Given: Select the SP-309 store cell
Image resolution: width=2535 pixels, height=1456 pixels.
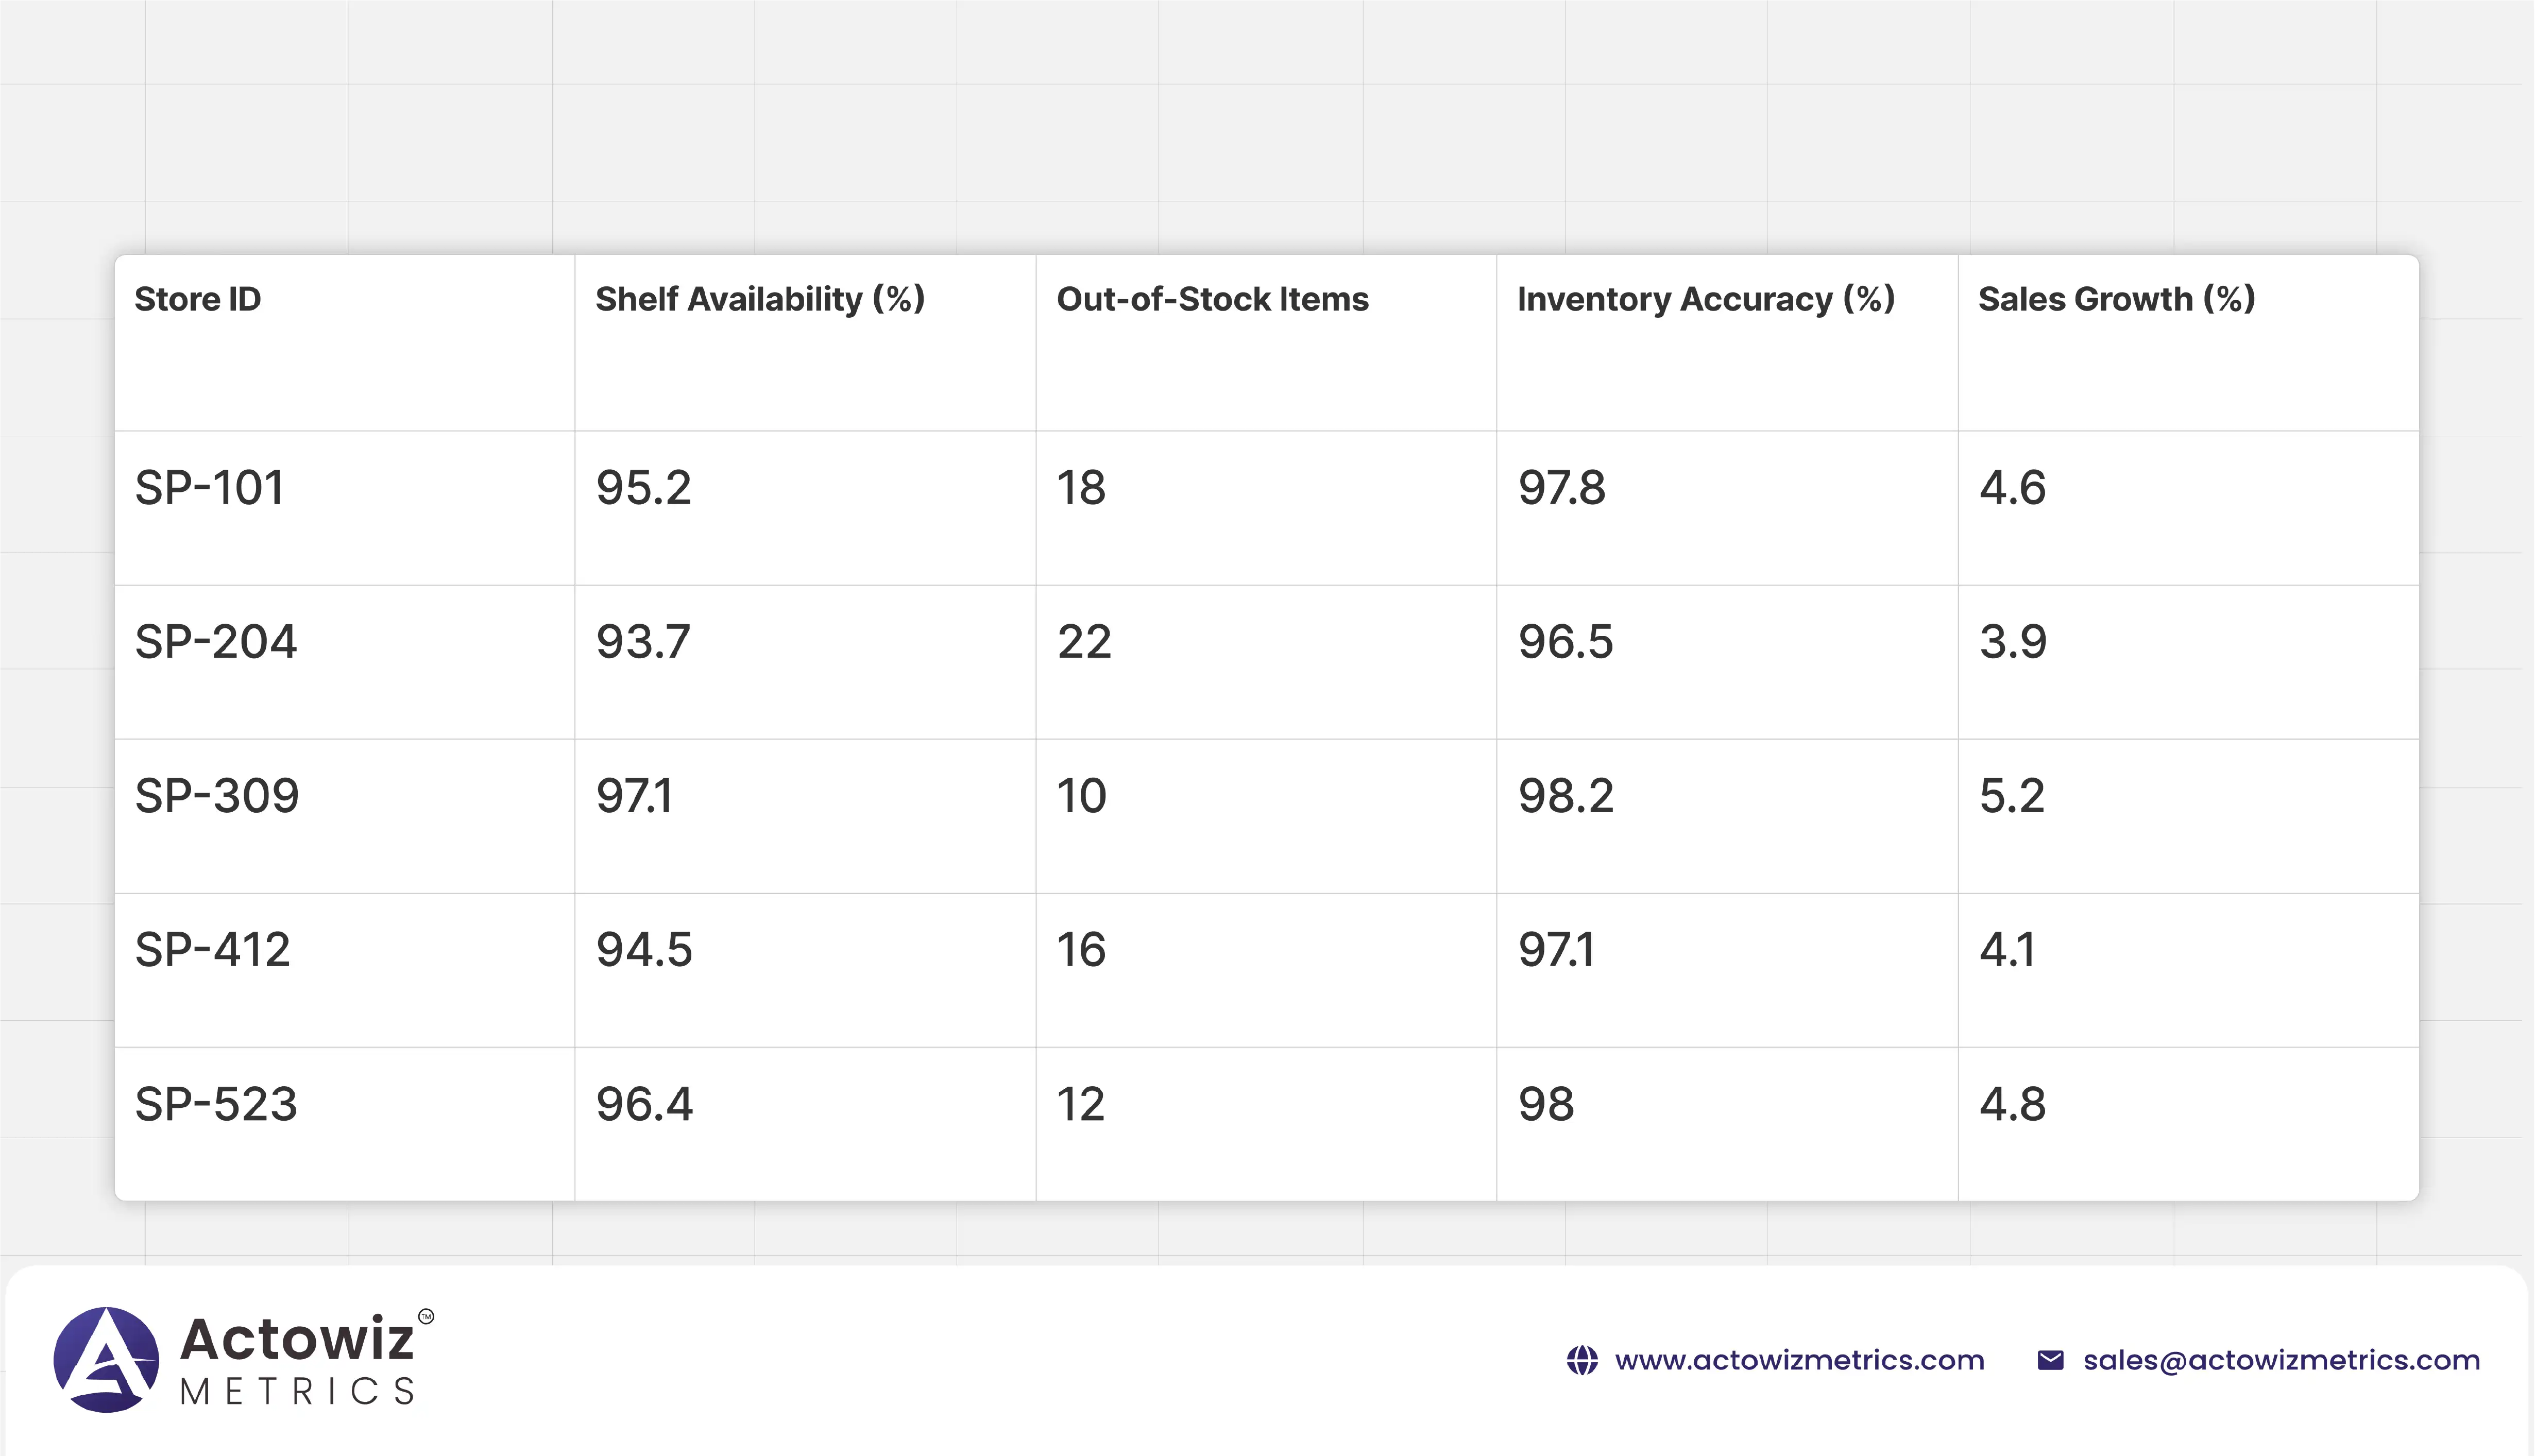Looking at the screenshot, I should pos(217,796).
